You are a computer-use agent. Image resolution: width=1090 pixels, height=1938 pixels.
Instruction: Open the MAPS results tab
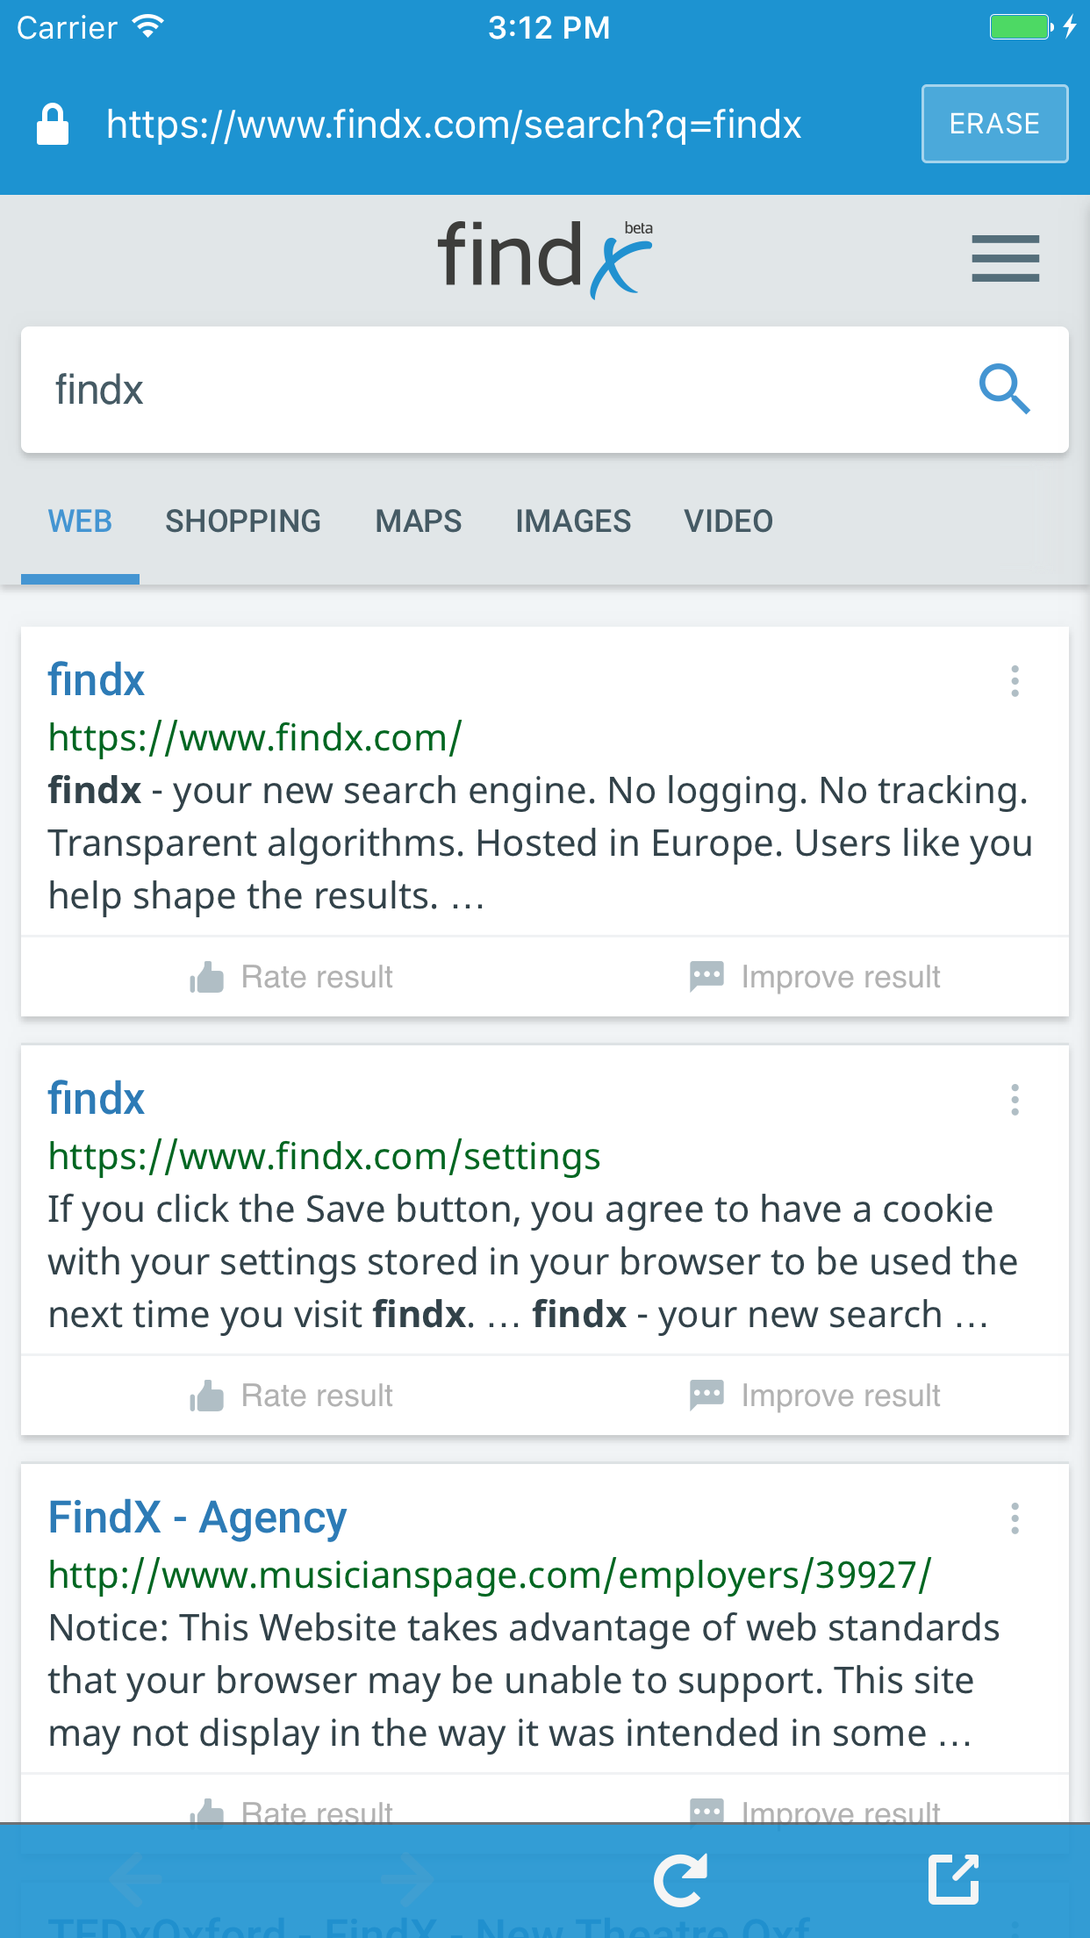click(418, 520)
